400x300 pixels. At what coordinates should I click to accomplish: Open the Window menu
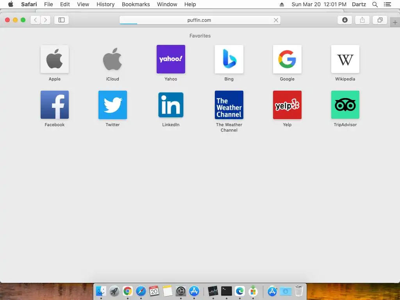tap(167, 4)
